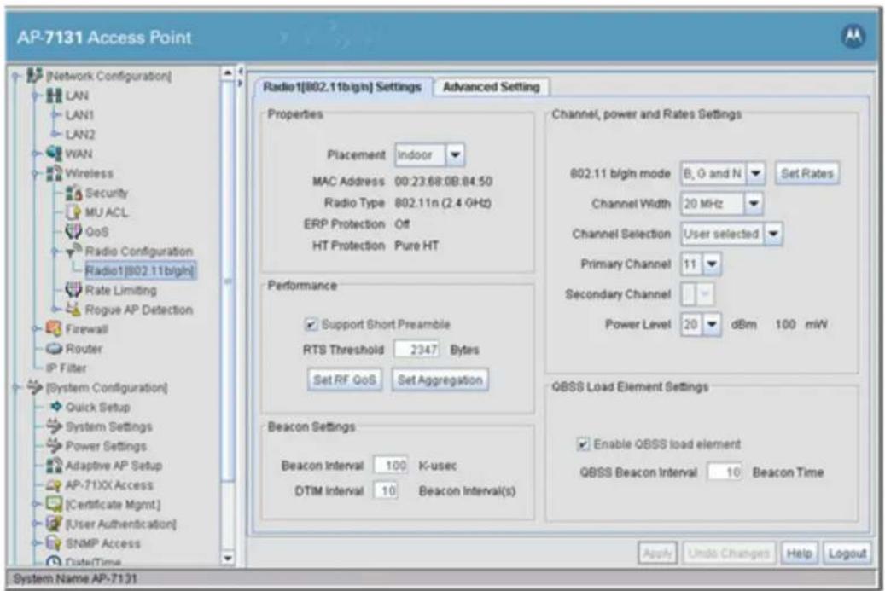The width and height of the screenshot is (885, 591).
Task: Click the Radio Configuration antenna icon
Action: point(73,251)
